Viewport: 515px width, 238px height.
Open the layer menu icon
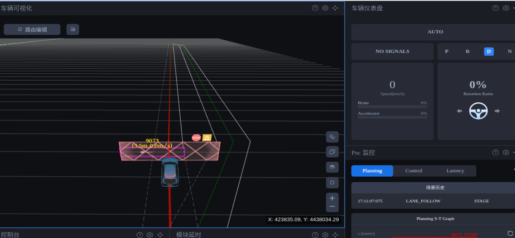tap(332, 167)
